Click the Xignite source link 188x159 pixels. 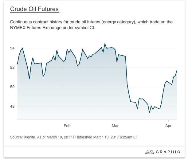click(x=30, y=137)
